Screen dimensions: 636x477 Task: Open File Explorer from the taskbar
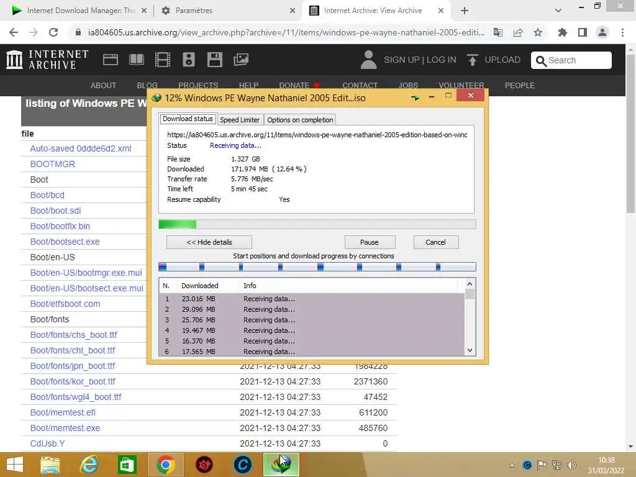(x=50, y=465)
